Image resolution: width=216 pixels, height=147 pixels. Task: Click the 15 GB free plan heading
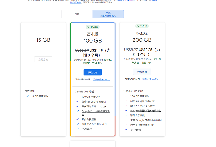[43, 40]
